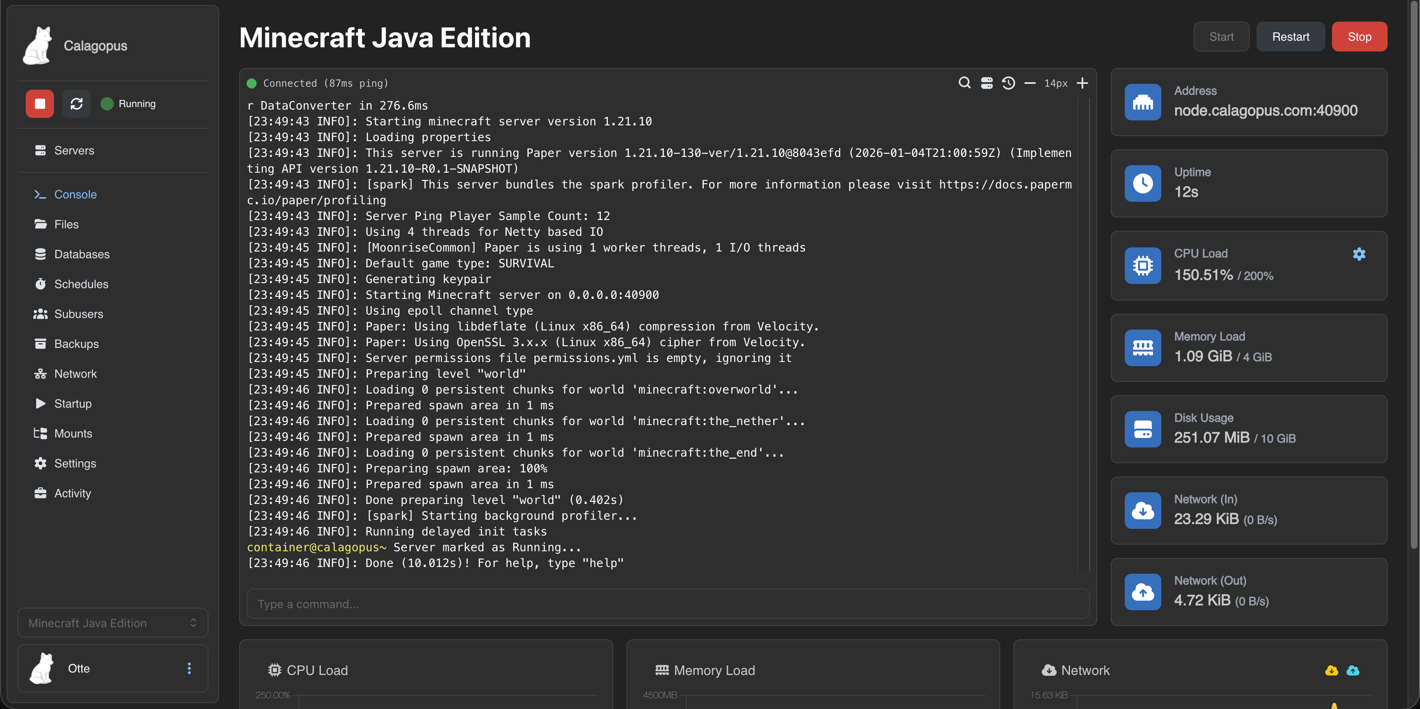Toggle yellow network download series icon
The width and height of the screenshot is (1420, 709).
1331,670
